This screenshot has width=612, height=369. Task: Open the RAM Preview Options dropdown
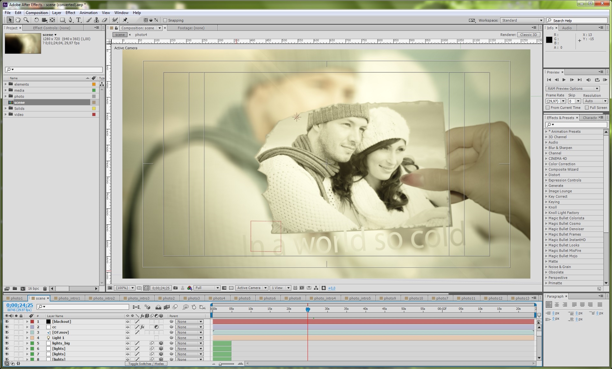click(573, 89)
